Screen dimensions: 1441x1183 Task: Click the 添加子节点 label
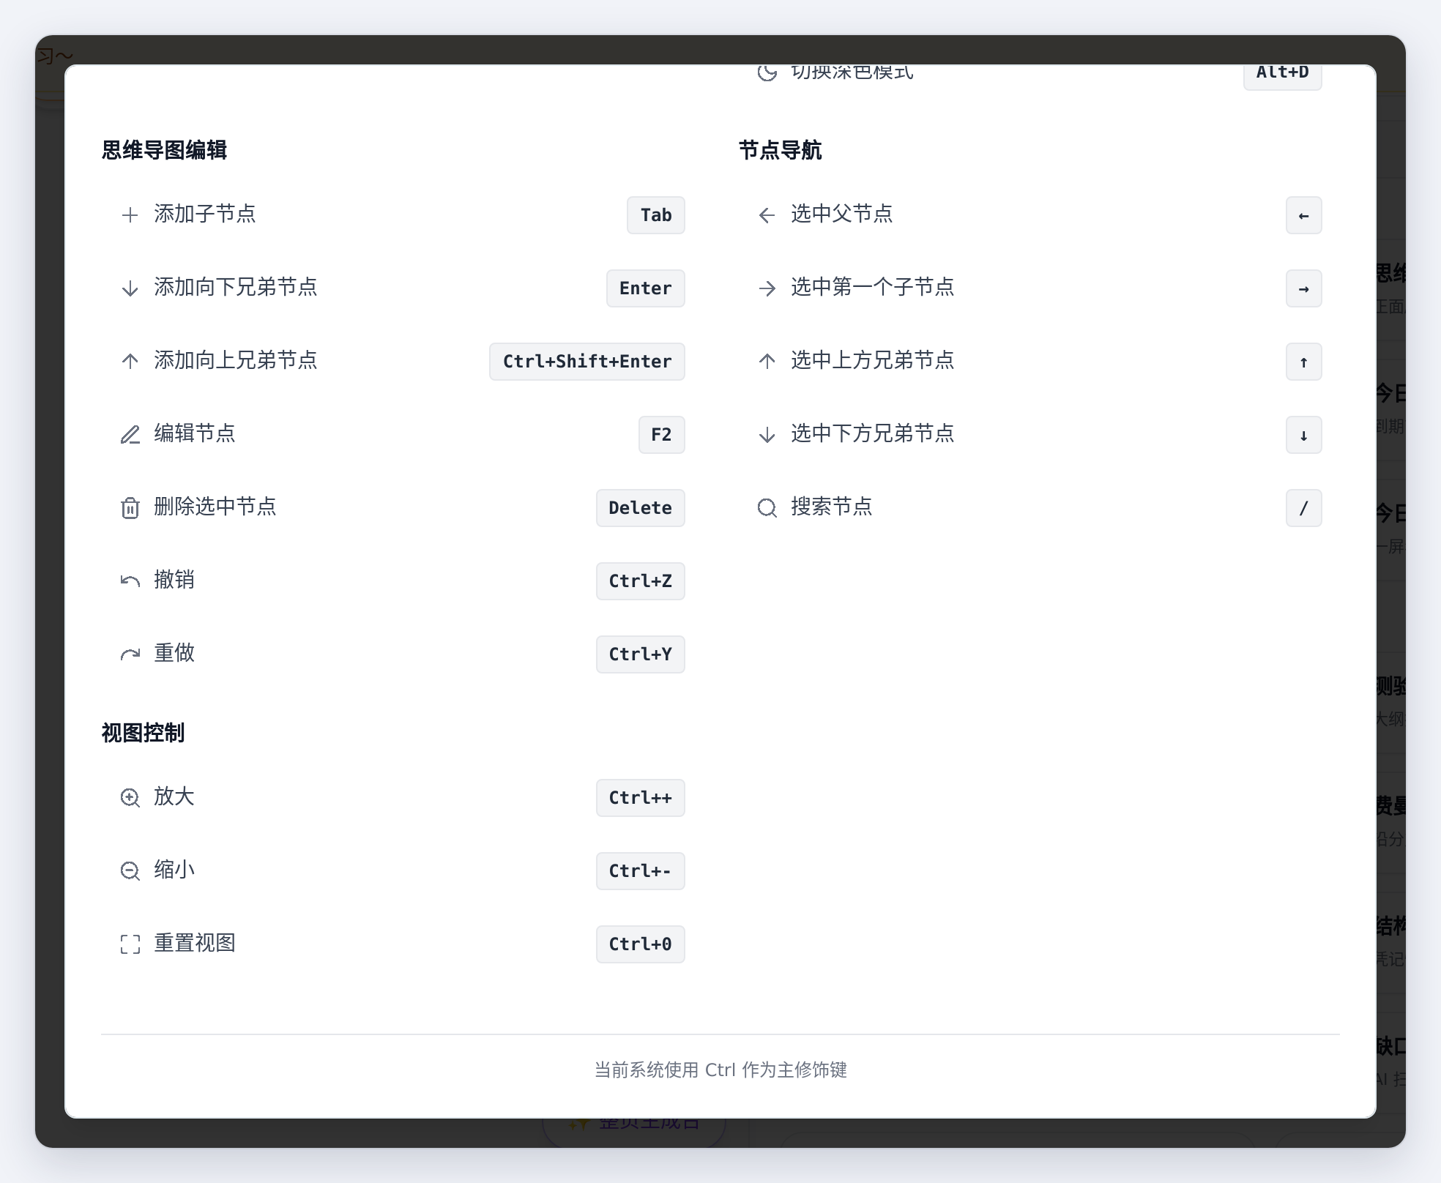205,214
